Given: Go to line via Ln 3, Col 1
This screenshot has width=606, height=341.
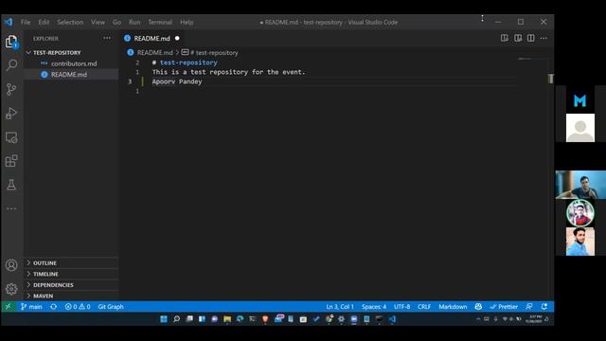Looking at the screenshot, I should pos(340,307).
